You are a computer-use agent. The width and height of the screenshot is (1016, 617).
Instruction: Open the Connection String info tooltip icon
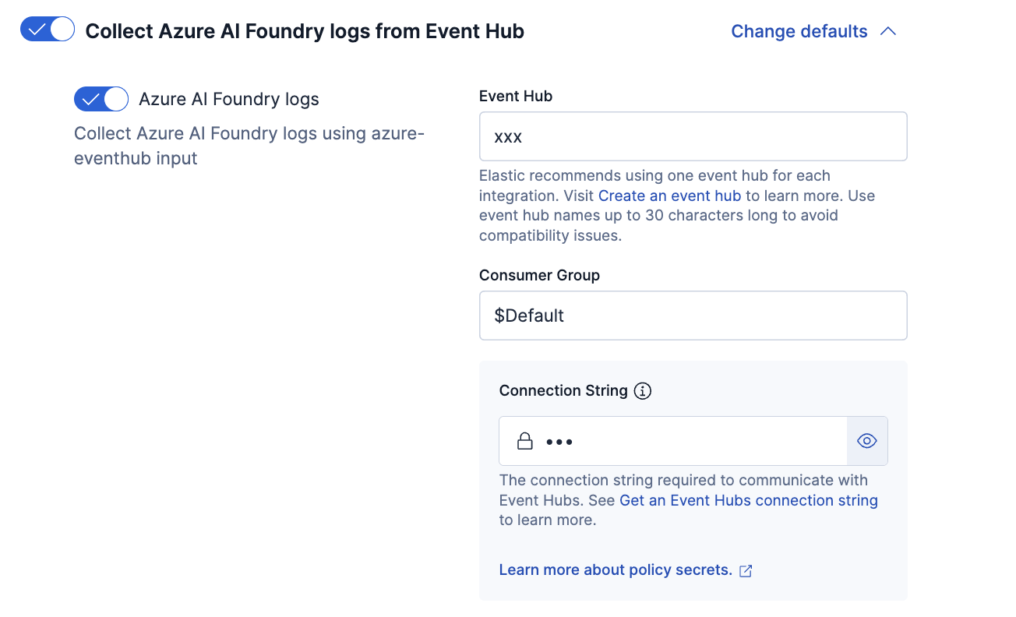pos(643,391)
